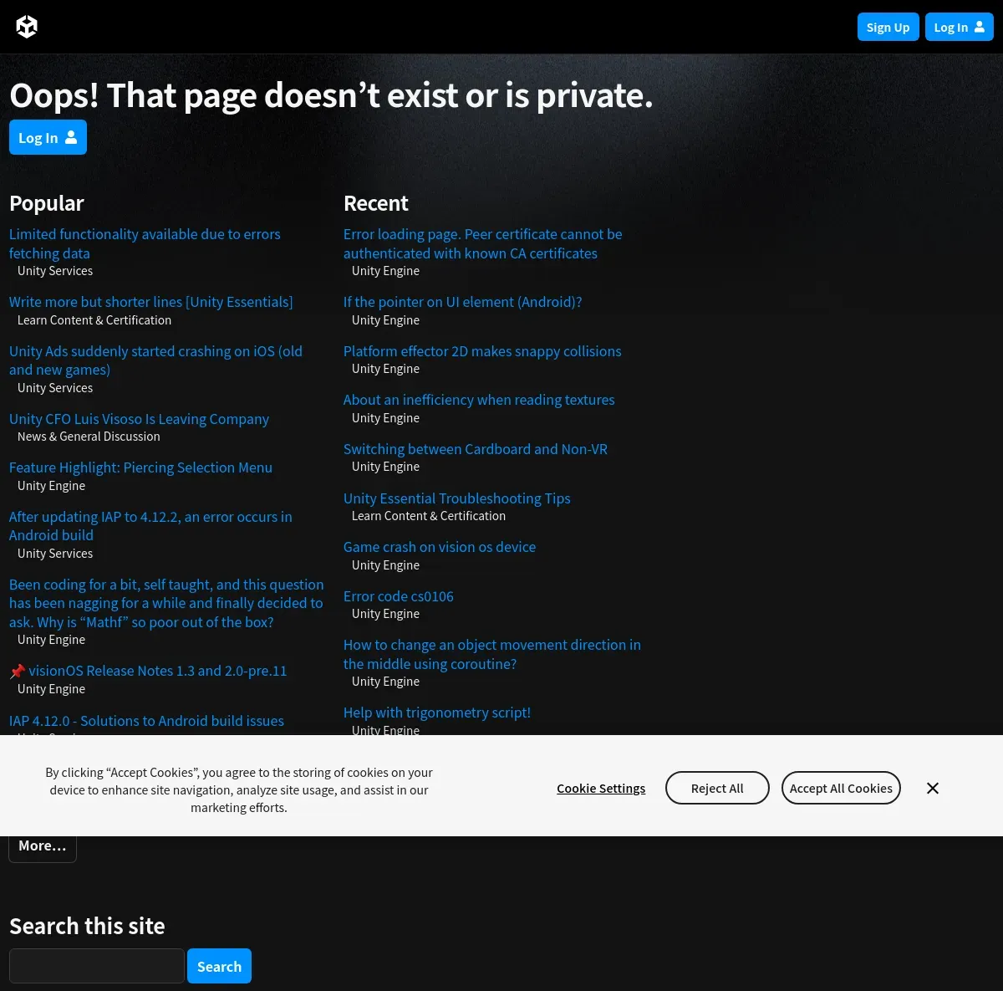1003x991 pixels.
Task: Click Unity Engine category under 'Platform effector 2D'
Action: click(385, 369)
